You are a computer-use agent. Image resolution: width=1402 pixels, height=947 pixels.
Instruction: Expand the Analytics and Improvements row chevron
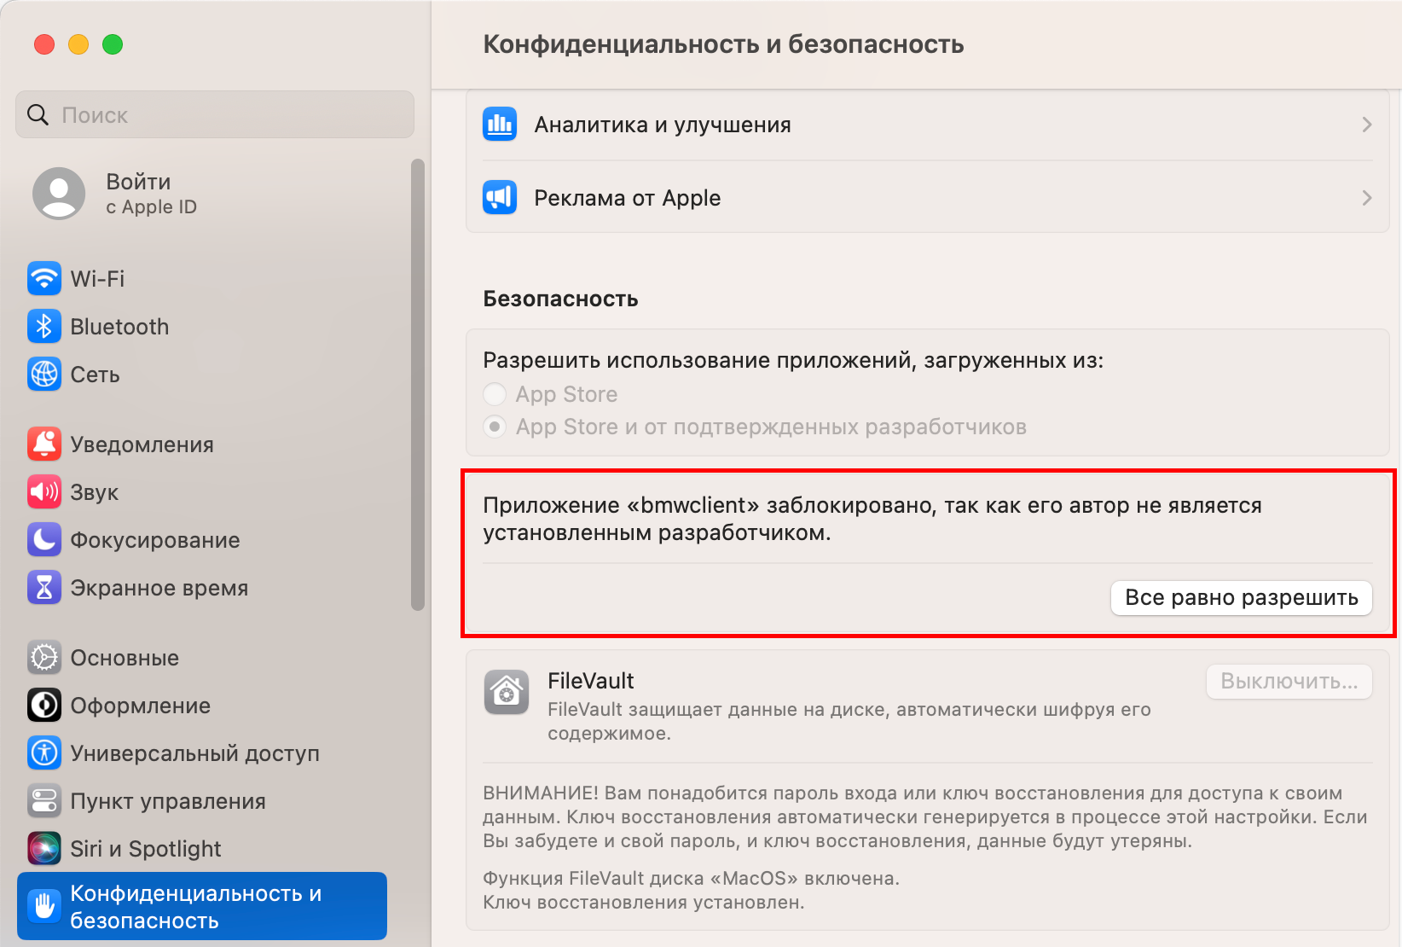click(1366, 125)
